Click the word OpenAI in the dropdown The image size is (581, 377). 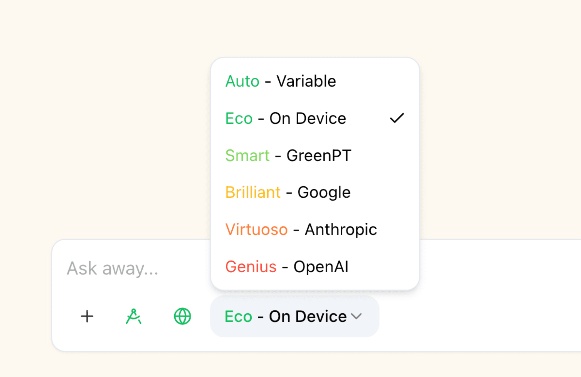tap(321, 266)
